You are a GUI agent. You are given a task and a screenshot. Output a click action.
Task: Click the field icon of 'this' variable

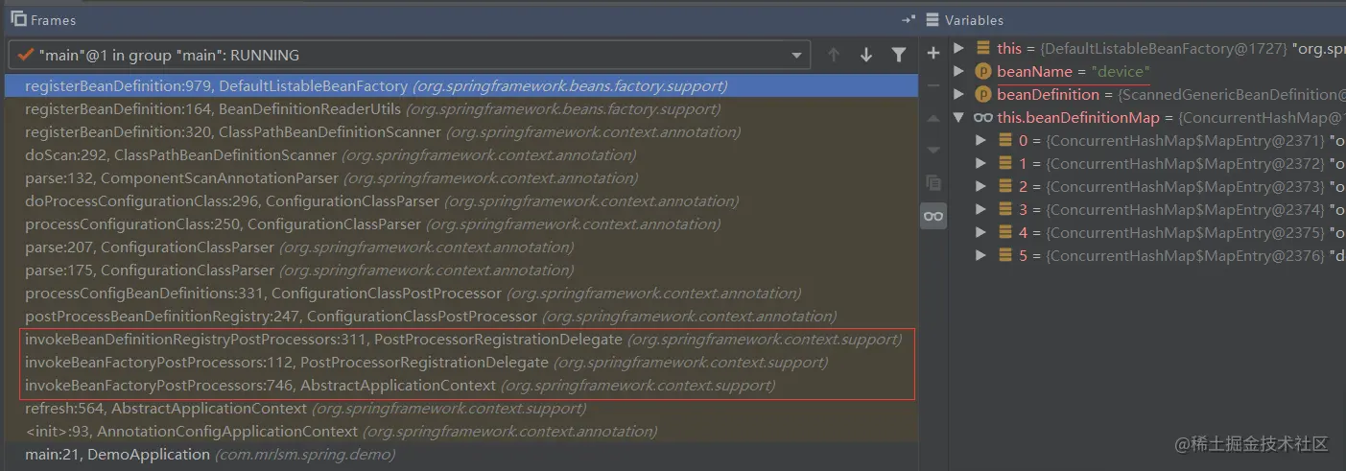pyautogui.click(x=983, y=48)
